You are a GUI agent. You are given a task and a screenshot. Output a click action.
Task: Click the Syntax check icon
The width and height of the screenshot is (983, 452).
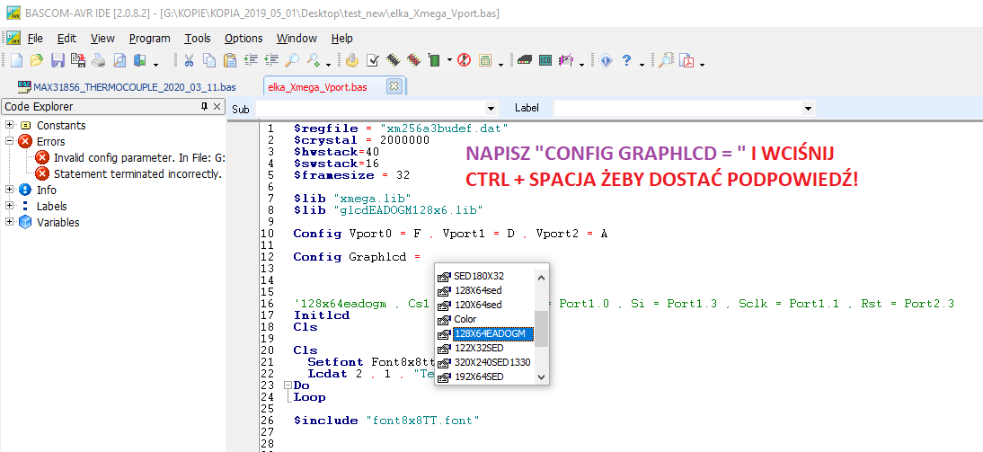[372, 60]
